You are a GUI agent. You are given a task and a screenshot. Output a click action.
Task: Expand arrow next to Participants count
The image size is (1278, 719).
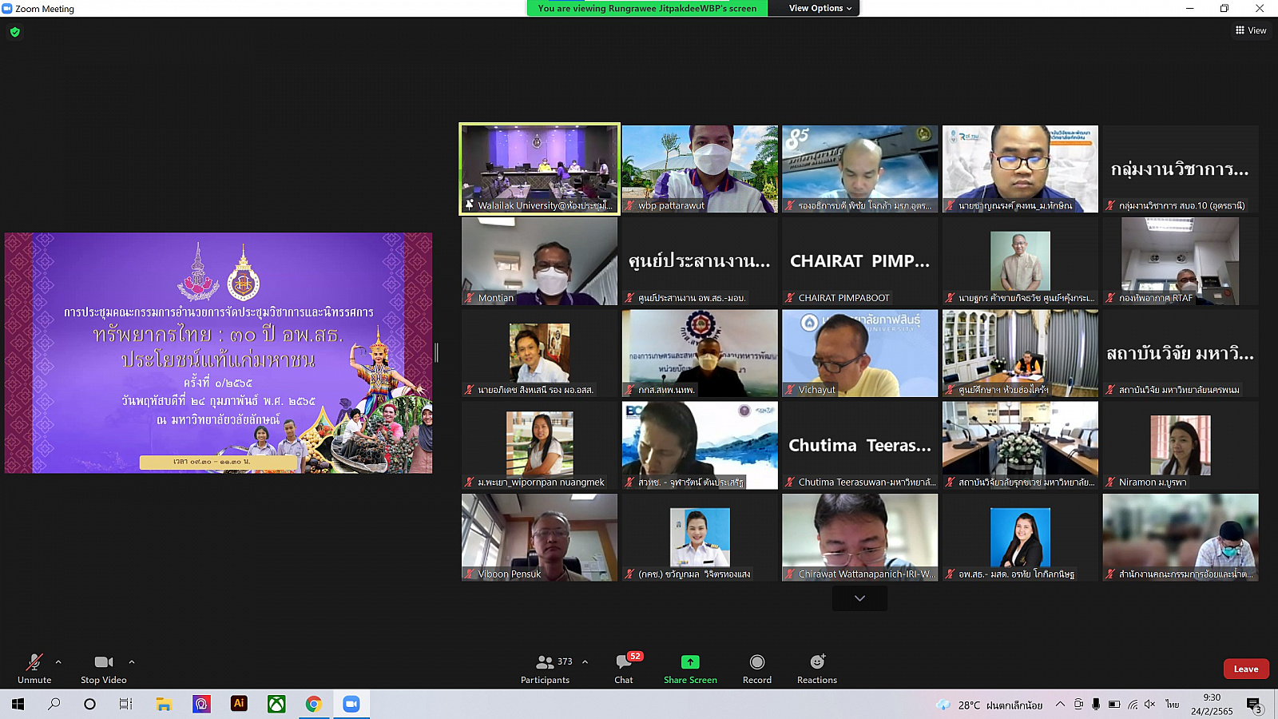point(585,661)
